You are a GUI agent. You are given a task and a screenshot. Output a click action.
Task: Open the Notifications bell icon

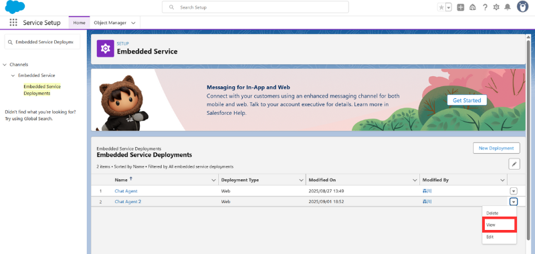(508, 7)
